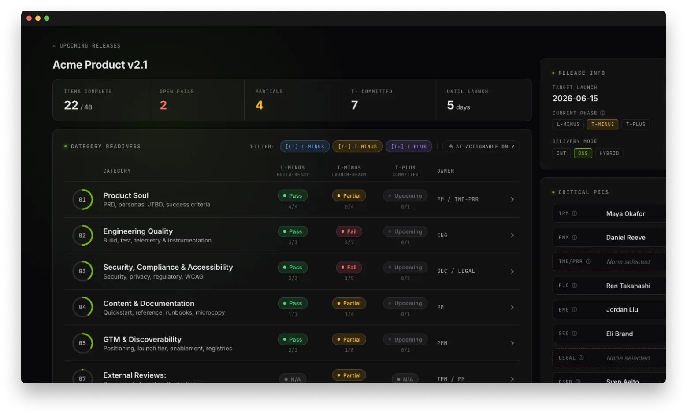Click green dot beside Critical PICs heading
The image size is (687, 415).
(553, 192)
